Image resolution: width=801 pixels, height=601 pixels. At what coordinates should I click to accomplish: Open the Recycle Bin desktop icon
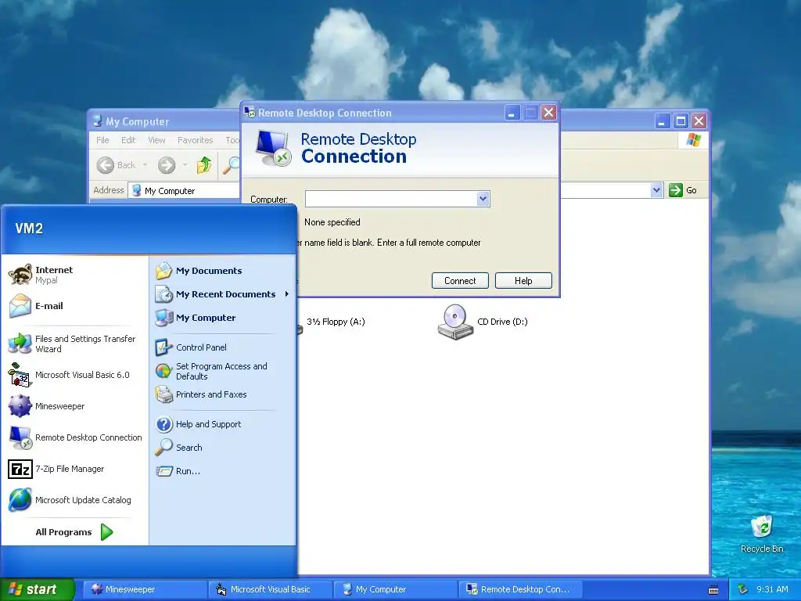click(762, 527)
